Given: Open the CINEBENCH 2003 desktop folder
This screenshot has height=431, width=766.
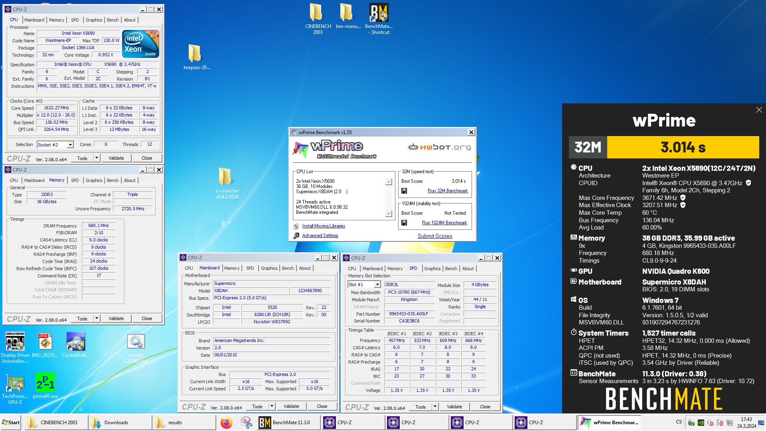Looking at the screenshot, I should click(x=318, y=19).
